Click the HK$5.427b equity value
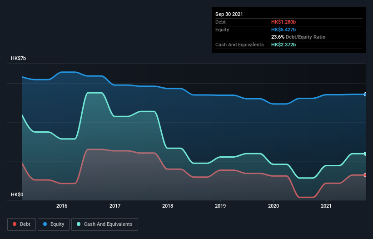373x239 pixels. click(283, 30)
